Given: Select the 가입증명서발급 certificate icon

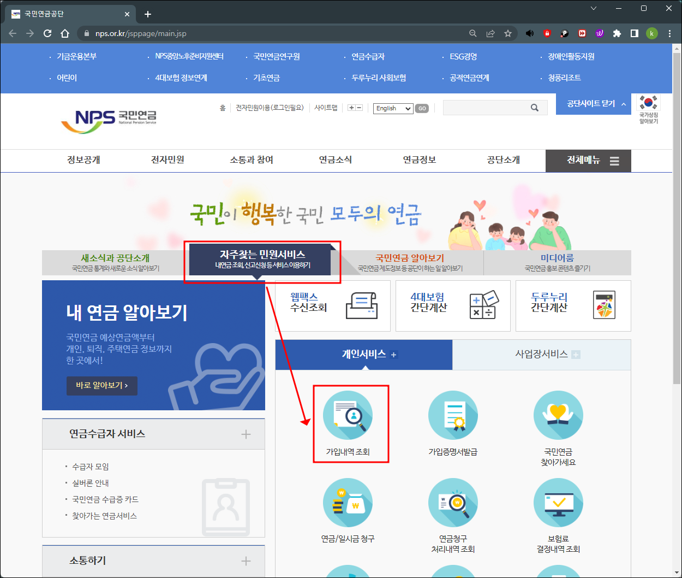Looking at the screenshot, I should (453, 415).
